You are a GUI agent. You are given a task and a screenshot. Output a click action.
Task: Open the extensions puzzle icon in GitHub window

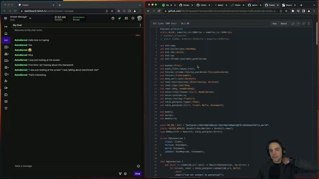pos(293,11)
